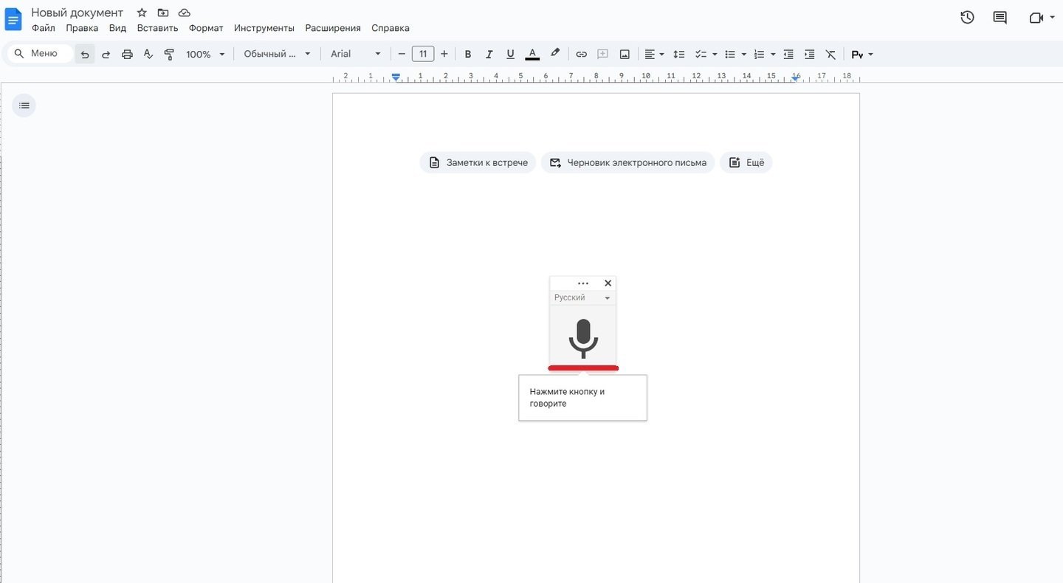Redo the last action
1063x583 pixels.
tap(106, 54)
